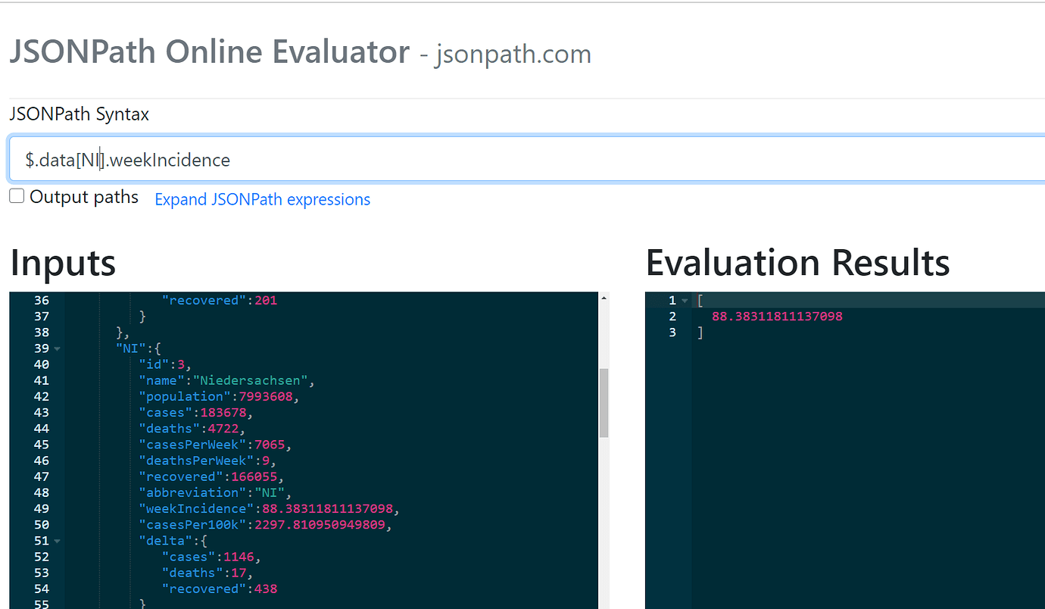Click the JSONPath Online Evaluator heading
Viewport: 1045px width, 609px height.
point(209,52)
